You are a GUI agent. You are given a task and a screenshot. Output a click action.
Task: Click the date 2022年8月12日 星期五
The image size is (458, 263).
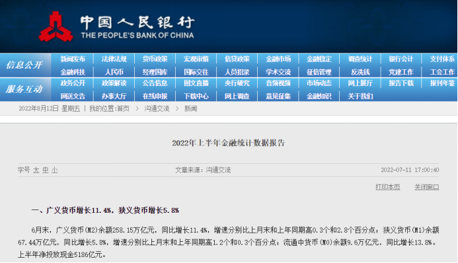click(x=50, y=108)
